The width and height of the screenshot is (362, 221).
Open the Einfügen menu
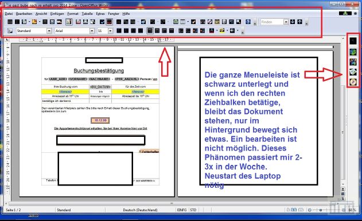pyautogui.click(x=57, y=14)
